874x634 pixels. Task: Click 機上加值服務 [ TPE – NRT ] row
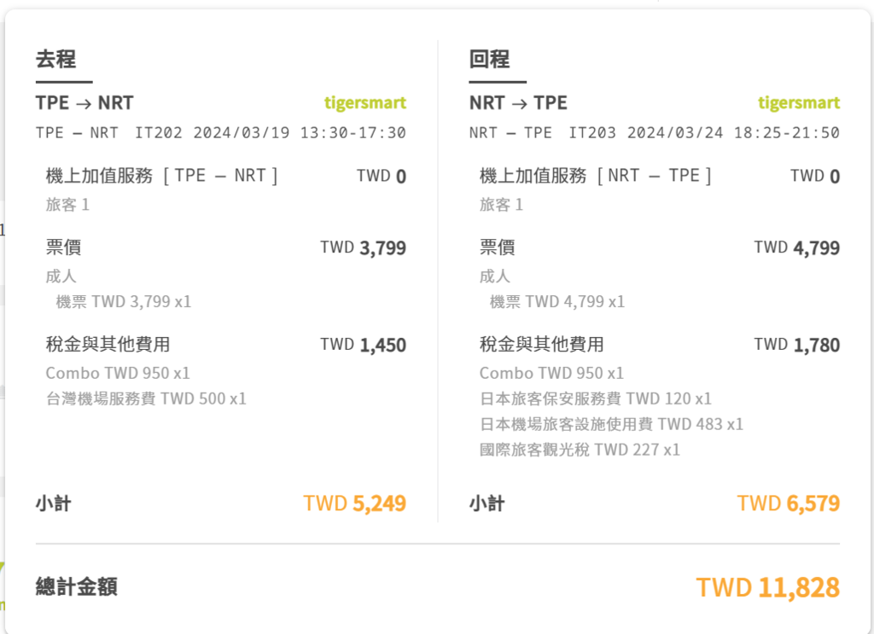coord(225,176)
